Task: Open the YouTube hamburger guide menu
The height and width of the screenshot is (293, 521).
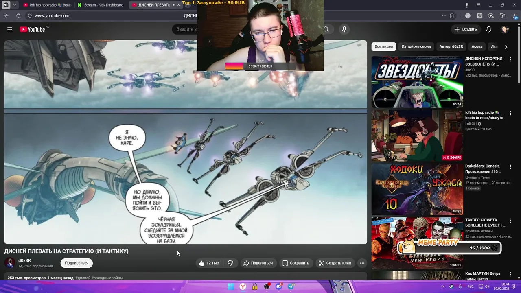Action: (x=10, y=29)
